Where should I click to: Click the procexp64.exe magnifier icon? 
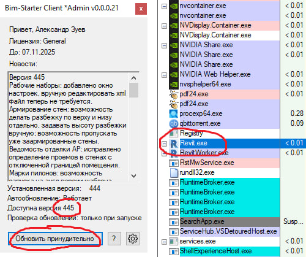[x=174, y=113]
